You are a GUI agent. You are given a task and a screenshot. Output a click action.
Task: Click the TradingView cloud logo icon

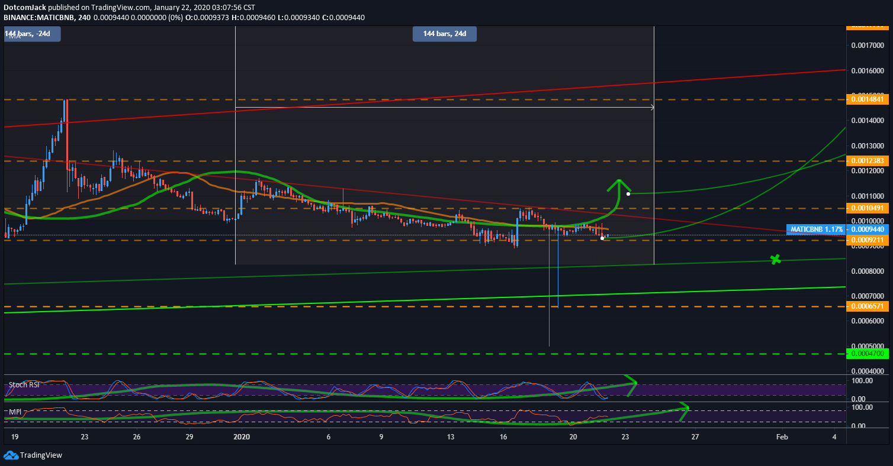tap(11, 455)
